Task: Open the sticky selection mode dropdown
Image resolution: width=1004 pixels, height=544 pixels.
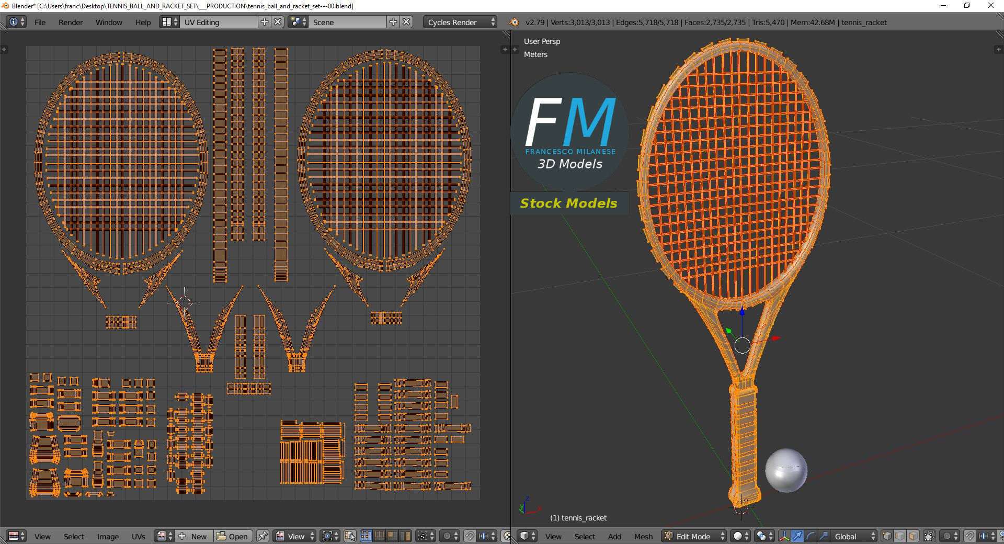Action: tap(426, 536)
